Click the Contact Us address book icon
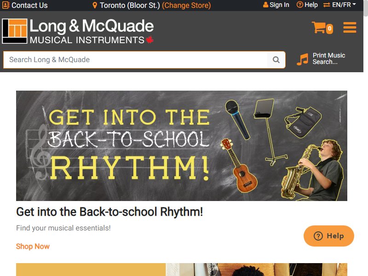Screen dimensions: 368x276 coord(6,5)
